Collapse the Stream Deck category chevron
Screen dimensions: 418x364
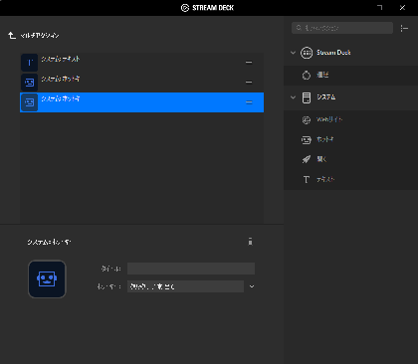(293, 53)
